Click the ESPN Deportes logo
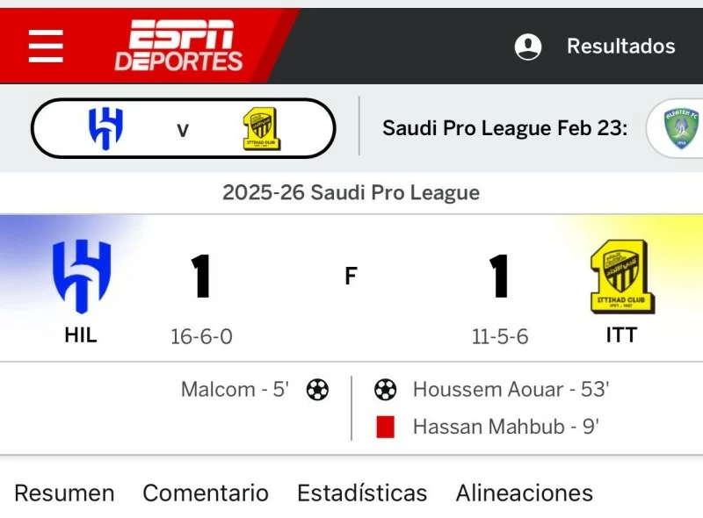The height and width of the screenshot is (518, 703). click(179, 46)
